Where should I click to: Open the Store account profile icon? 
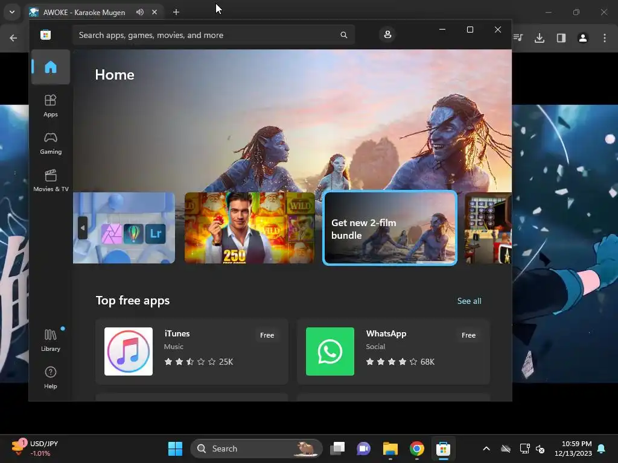[x=387, y=34]
